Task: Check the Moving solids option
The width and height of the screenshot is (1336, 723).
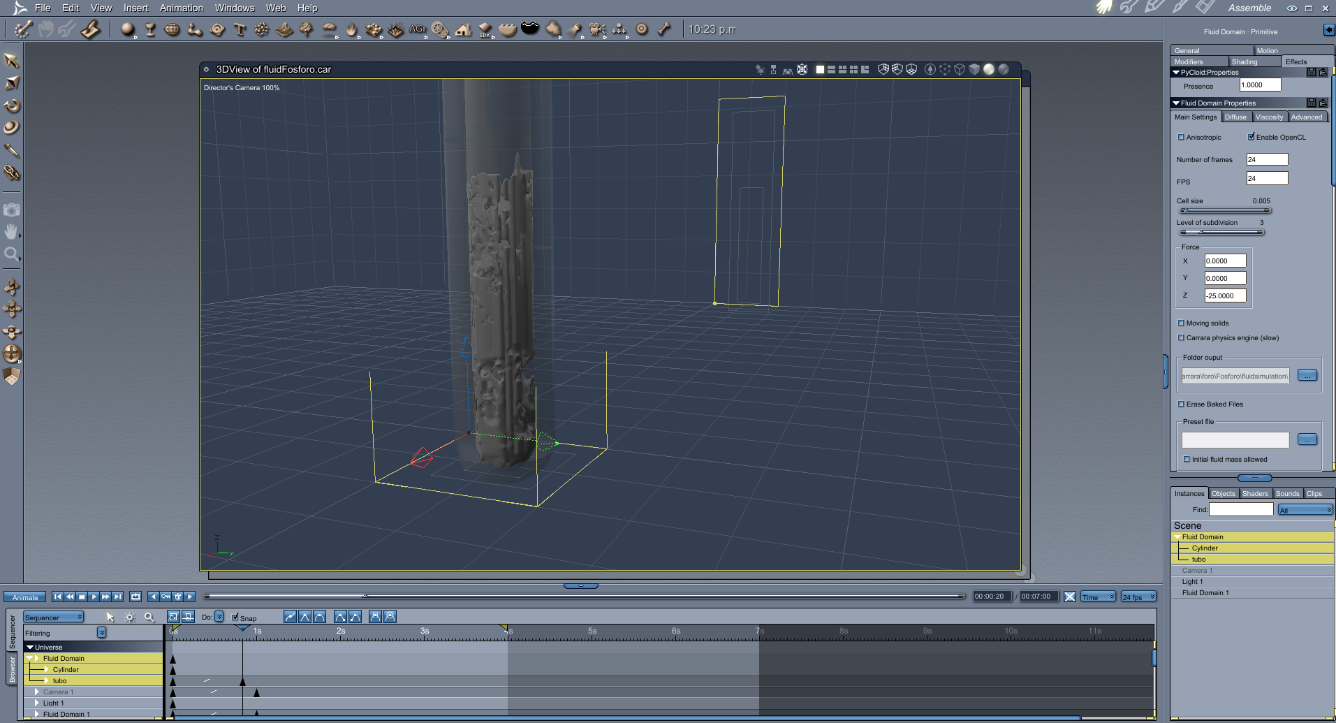Action: (1181, 323)
